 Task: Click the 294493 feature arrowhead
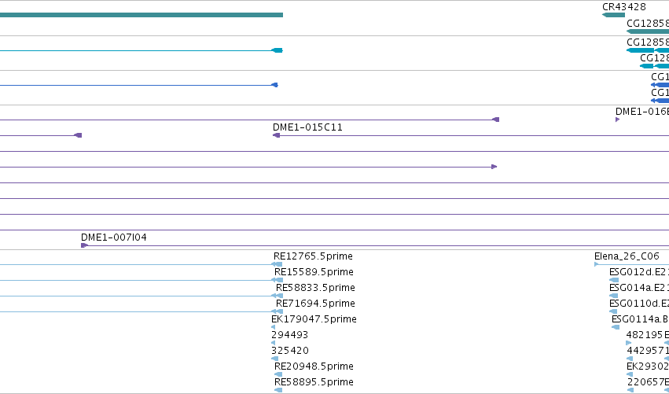click(273, 343)
